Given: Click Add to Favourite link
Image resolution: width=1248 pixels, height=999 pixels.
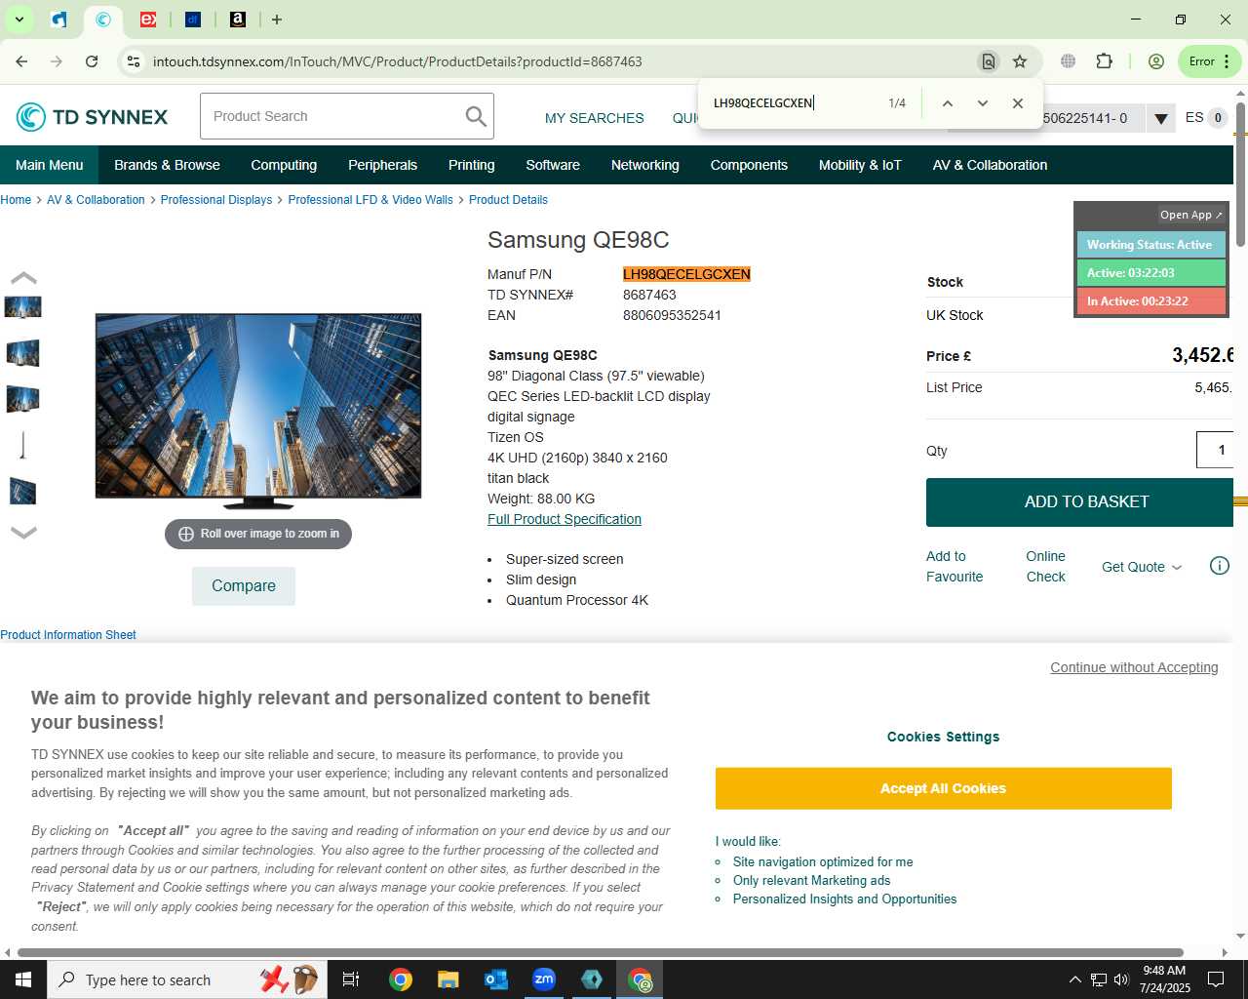Looking at the screenshot, I should pyautogui.click(x=955, y=566).
